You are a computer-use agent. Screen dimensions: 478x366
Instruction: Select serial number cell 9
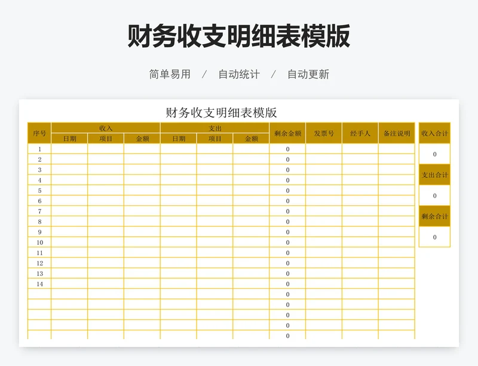[39, 232]
